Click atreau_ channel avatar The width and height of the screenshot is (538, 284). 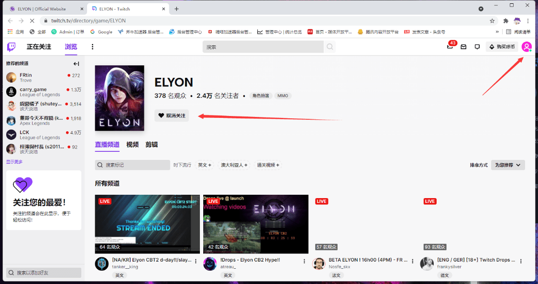(x=210, y=264)
